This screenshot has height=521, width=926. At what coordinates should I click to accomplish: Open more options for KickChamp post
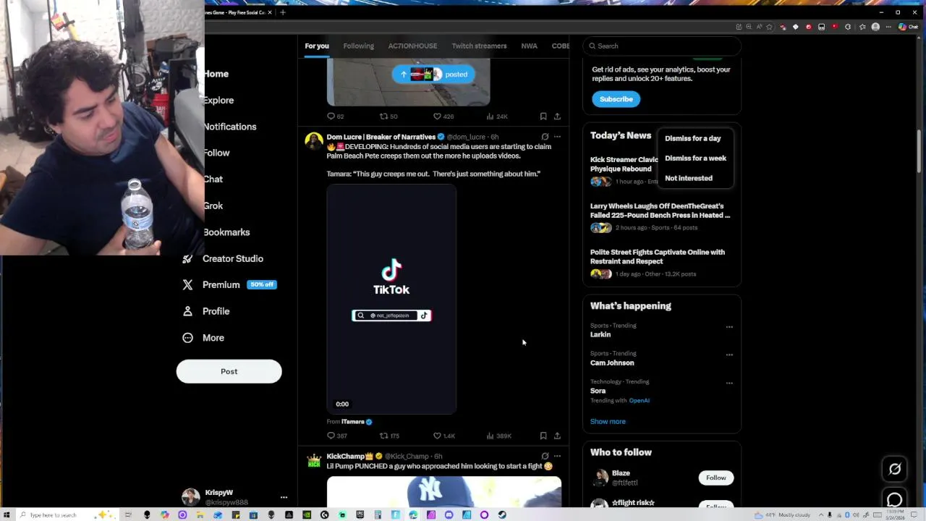click(557, 456)
